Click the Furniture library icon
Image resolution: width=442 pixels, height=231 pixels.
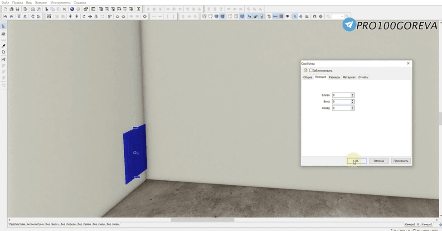[x=101, y=9]
